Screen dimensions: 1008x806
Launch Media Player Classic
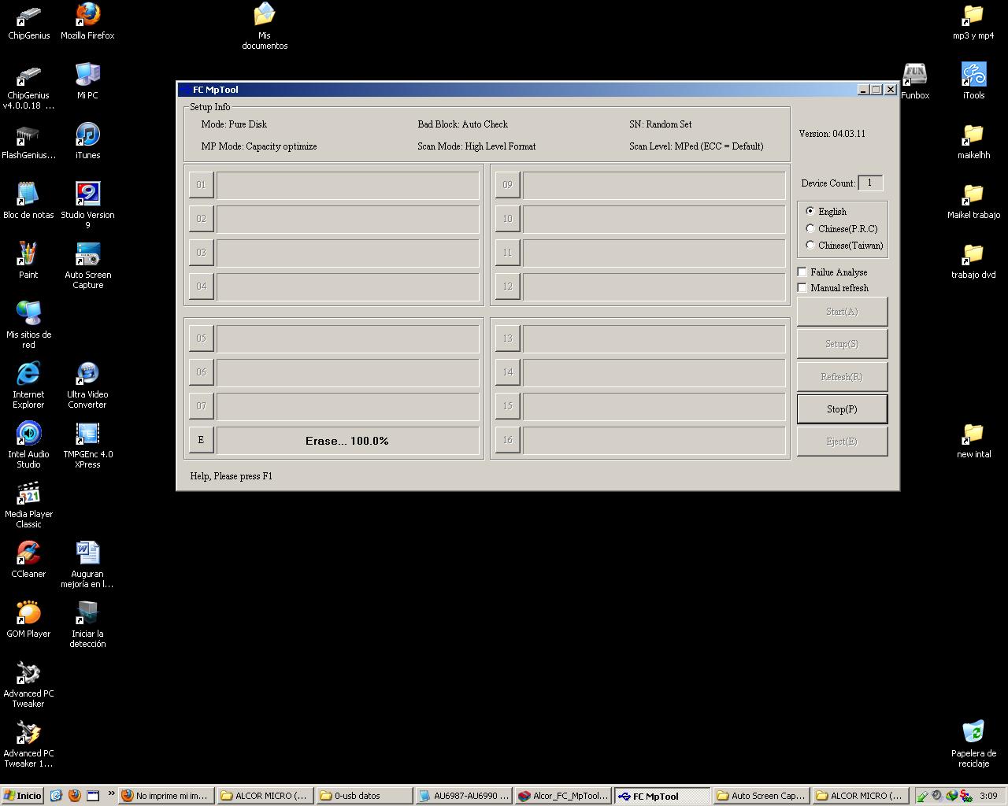click(28, 493)
